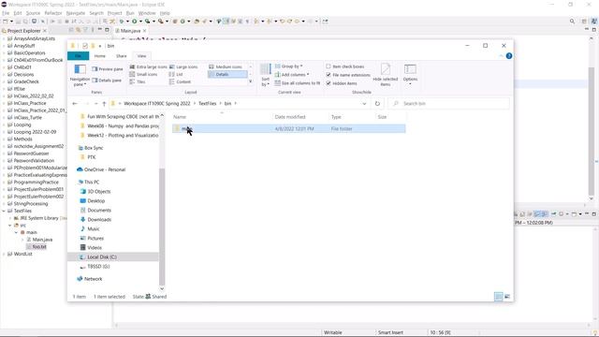Click the green Run button in Eclipse toolbar
The image size is (599, 337).
135,22
